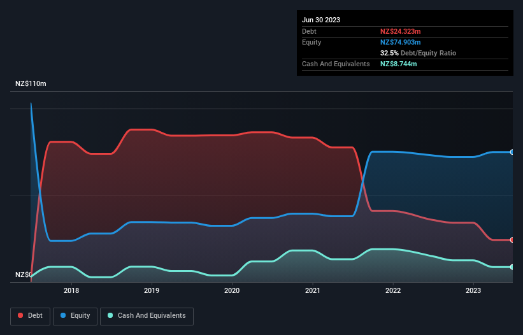Click the 2021 axis label
The height and width of the screenshot is (335, 523).
[313, 290]
